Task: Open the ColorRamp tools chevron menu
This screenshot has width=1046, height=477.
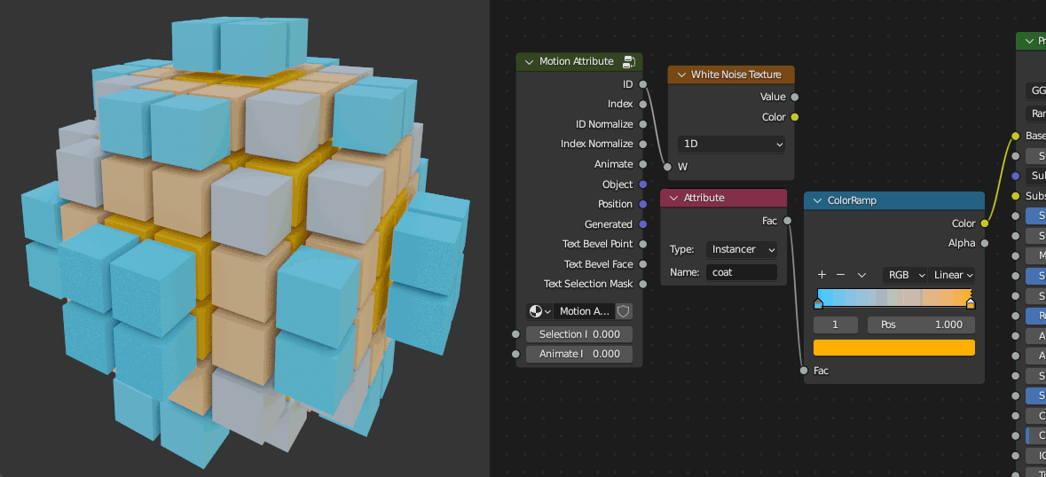Action: click(x=861, y=275)
